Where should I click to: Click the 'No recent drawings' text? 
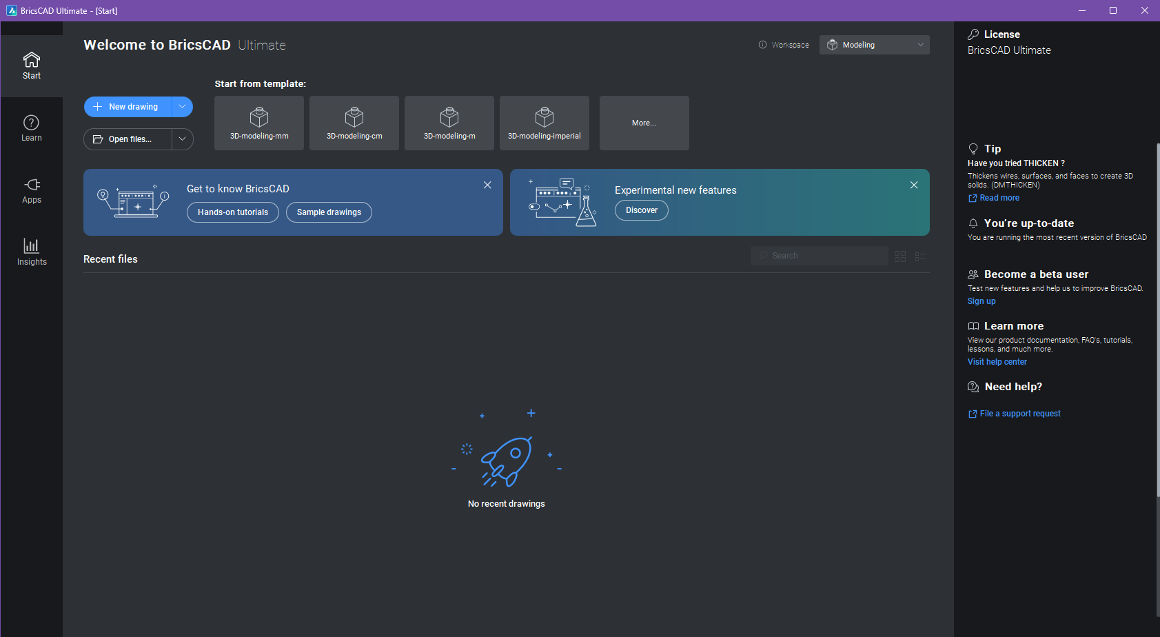pos(507,504)
